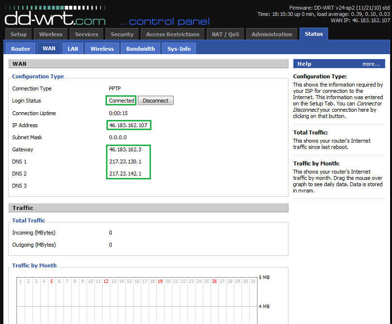Screen dimensions: 392x324
Task: Click the Outgoing (MBytes) label
Action: point(34,245)
